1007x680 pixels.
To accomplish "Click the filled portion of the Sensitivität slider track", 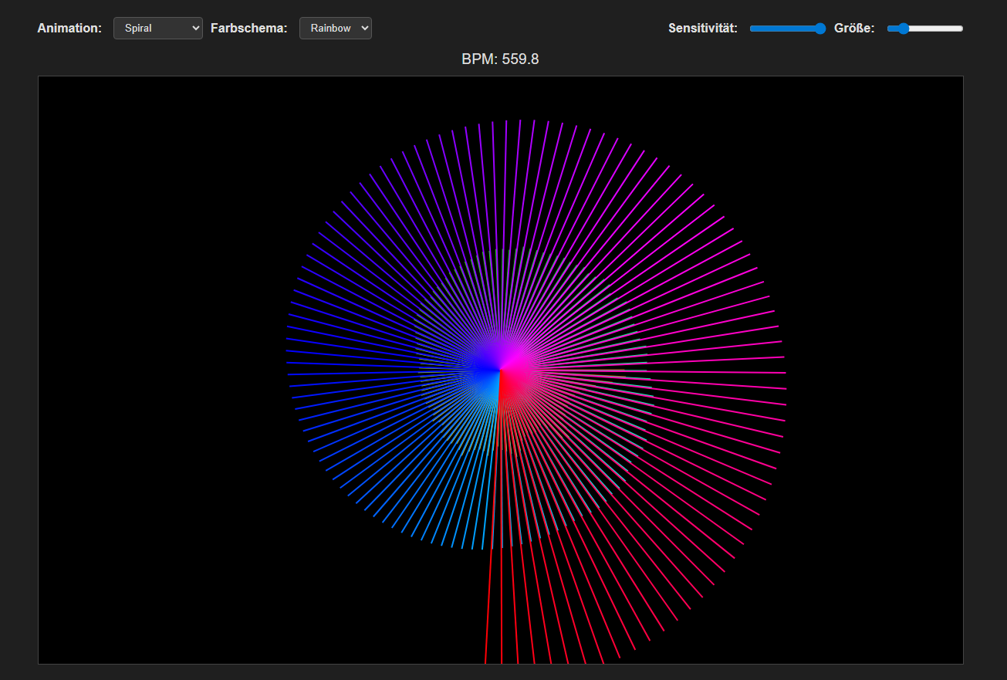I will (779, 28).
